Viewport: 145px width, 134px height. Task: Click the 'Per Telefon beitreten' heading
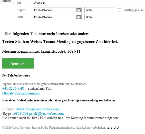[x=16, y=75]
